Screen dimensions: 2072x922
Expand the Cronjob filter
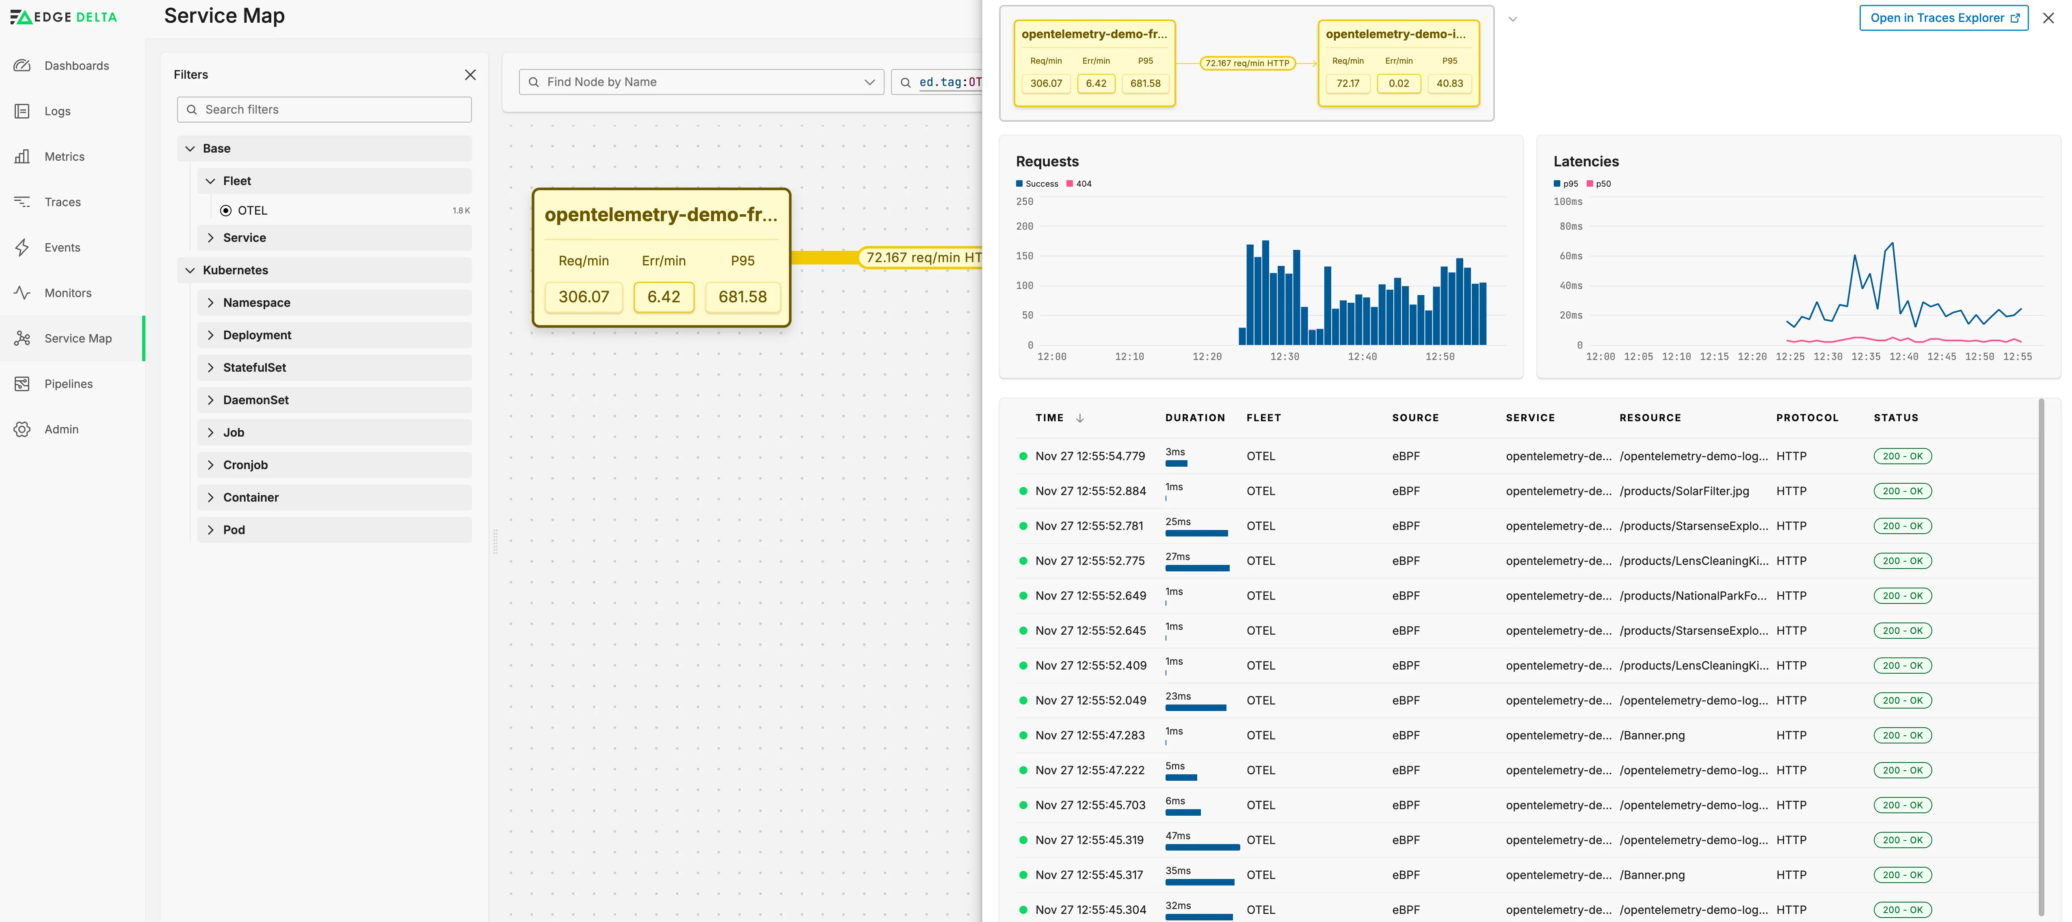(x=335, y=465)
